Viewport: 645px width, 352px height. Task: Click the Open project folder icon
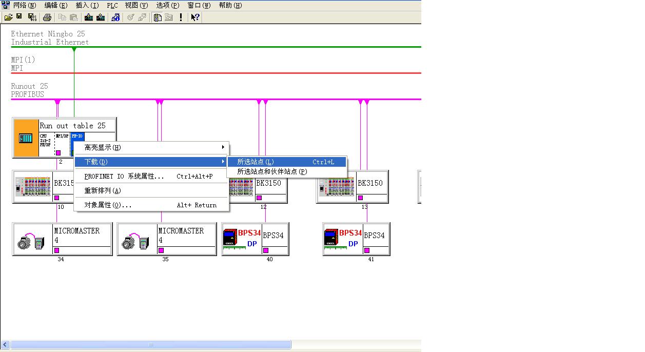click(8, 17)
